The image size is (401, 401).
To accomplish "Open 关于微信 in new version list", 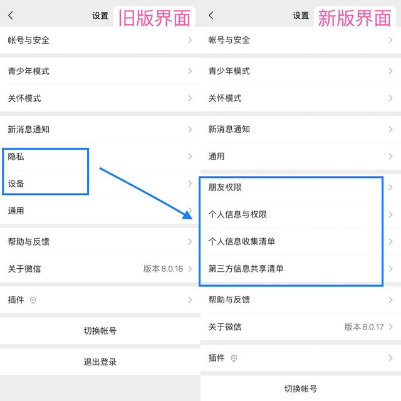I will (301, 327).
